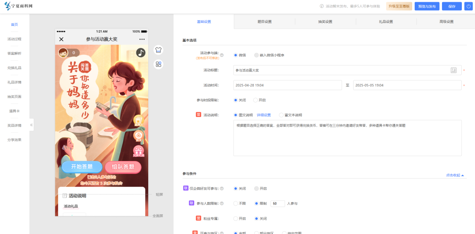Click purple 联 badge beside 参与人数限制
Viewport: 475px width, 234px height.
[191, 203]
